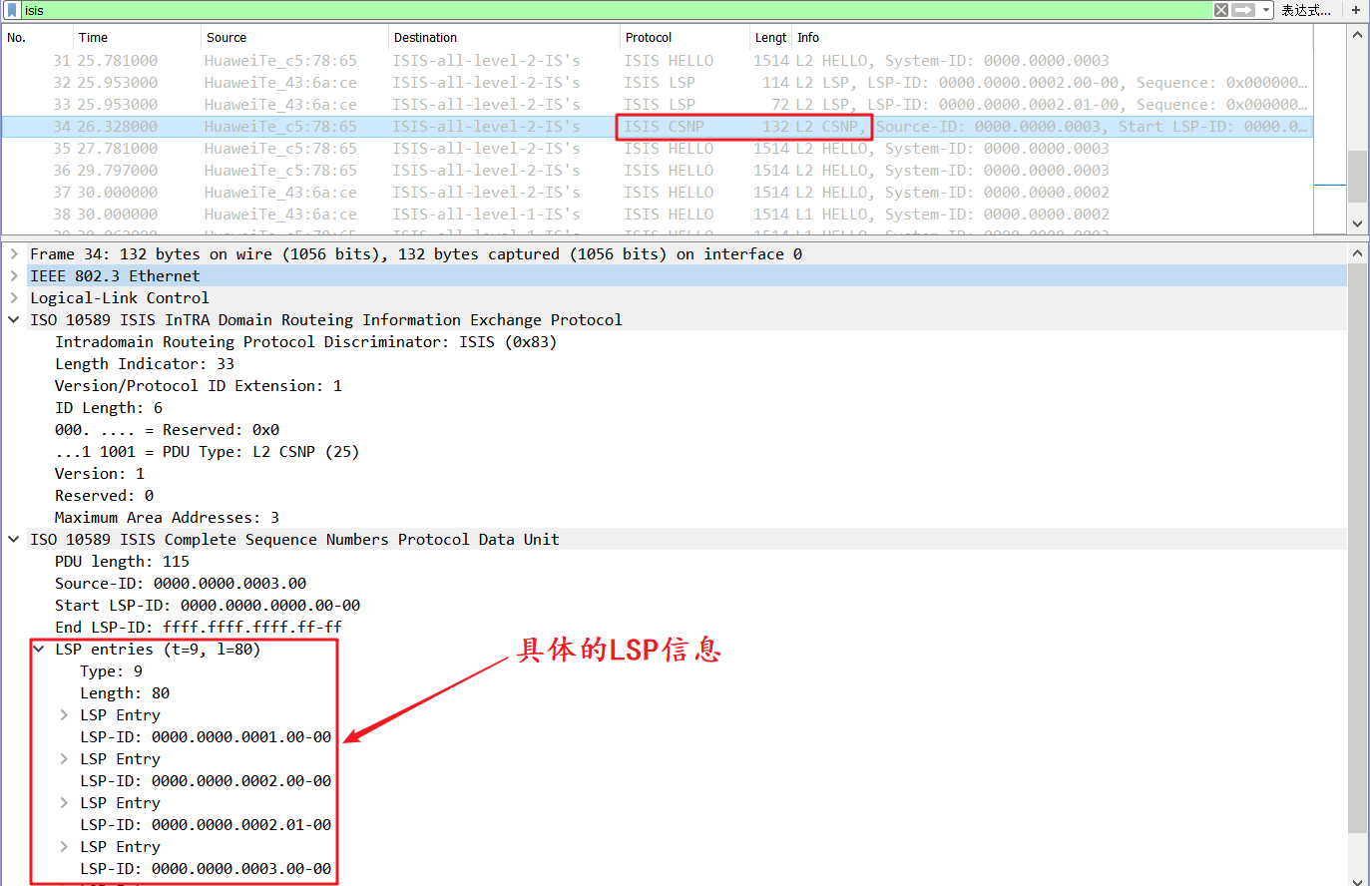Click the packet list scrollbar thumb
Viewport: 1370px width, 886px height.
(1357, 178)
